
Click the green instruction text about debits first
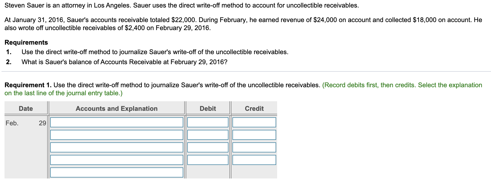(243, 89)
